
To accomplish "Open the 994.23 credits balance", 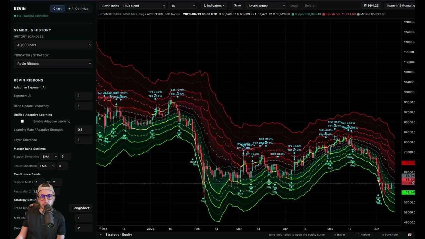I will tap(371, 6).
